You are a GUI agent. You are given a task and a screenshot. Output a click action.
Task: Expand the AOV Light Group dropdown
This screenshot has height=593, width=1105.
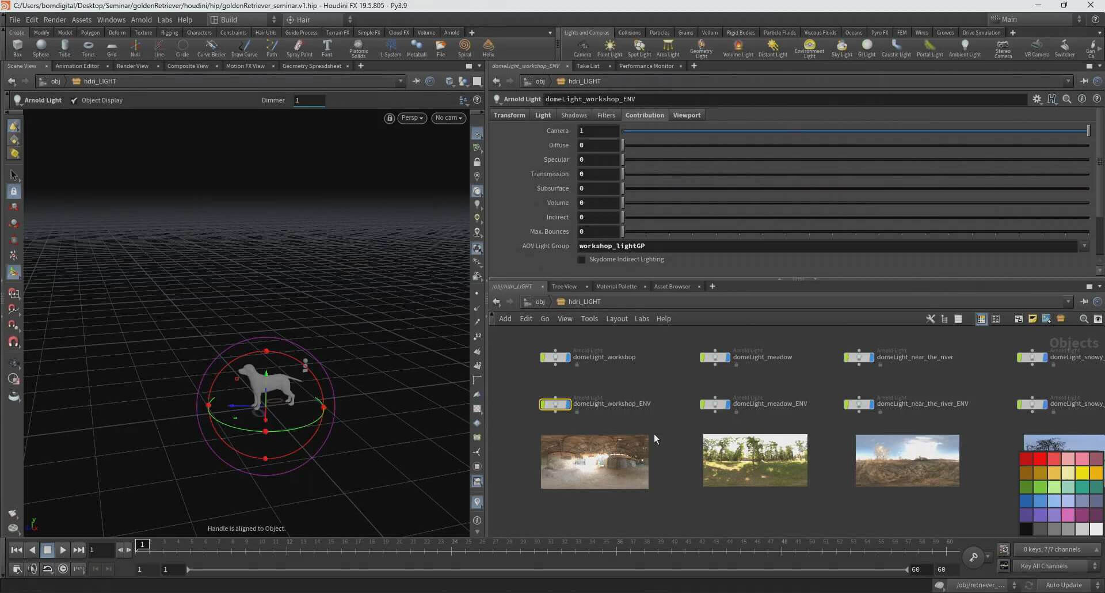point(1084,246)
